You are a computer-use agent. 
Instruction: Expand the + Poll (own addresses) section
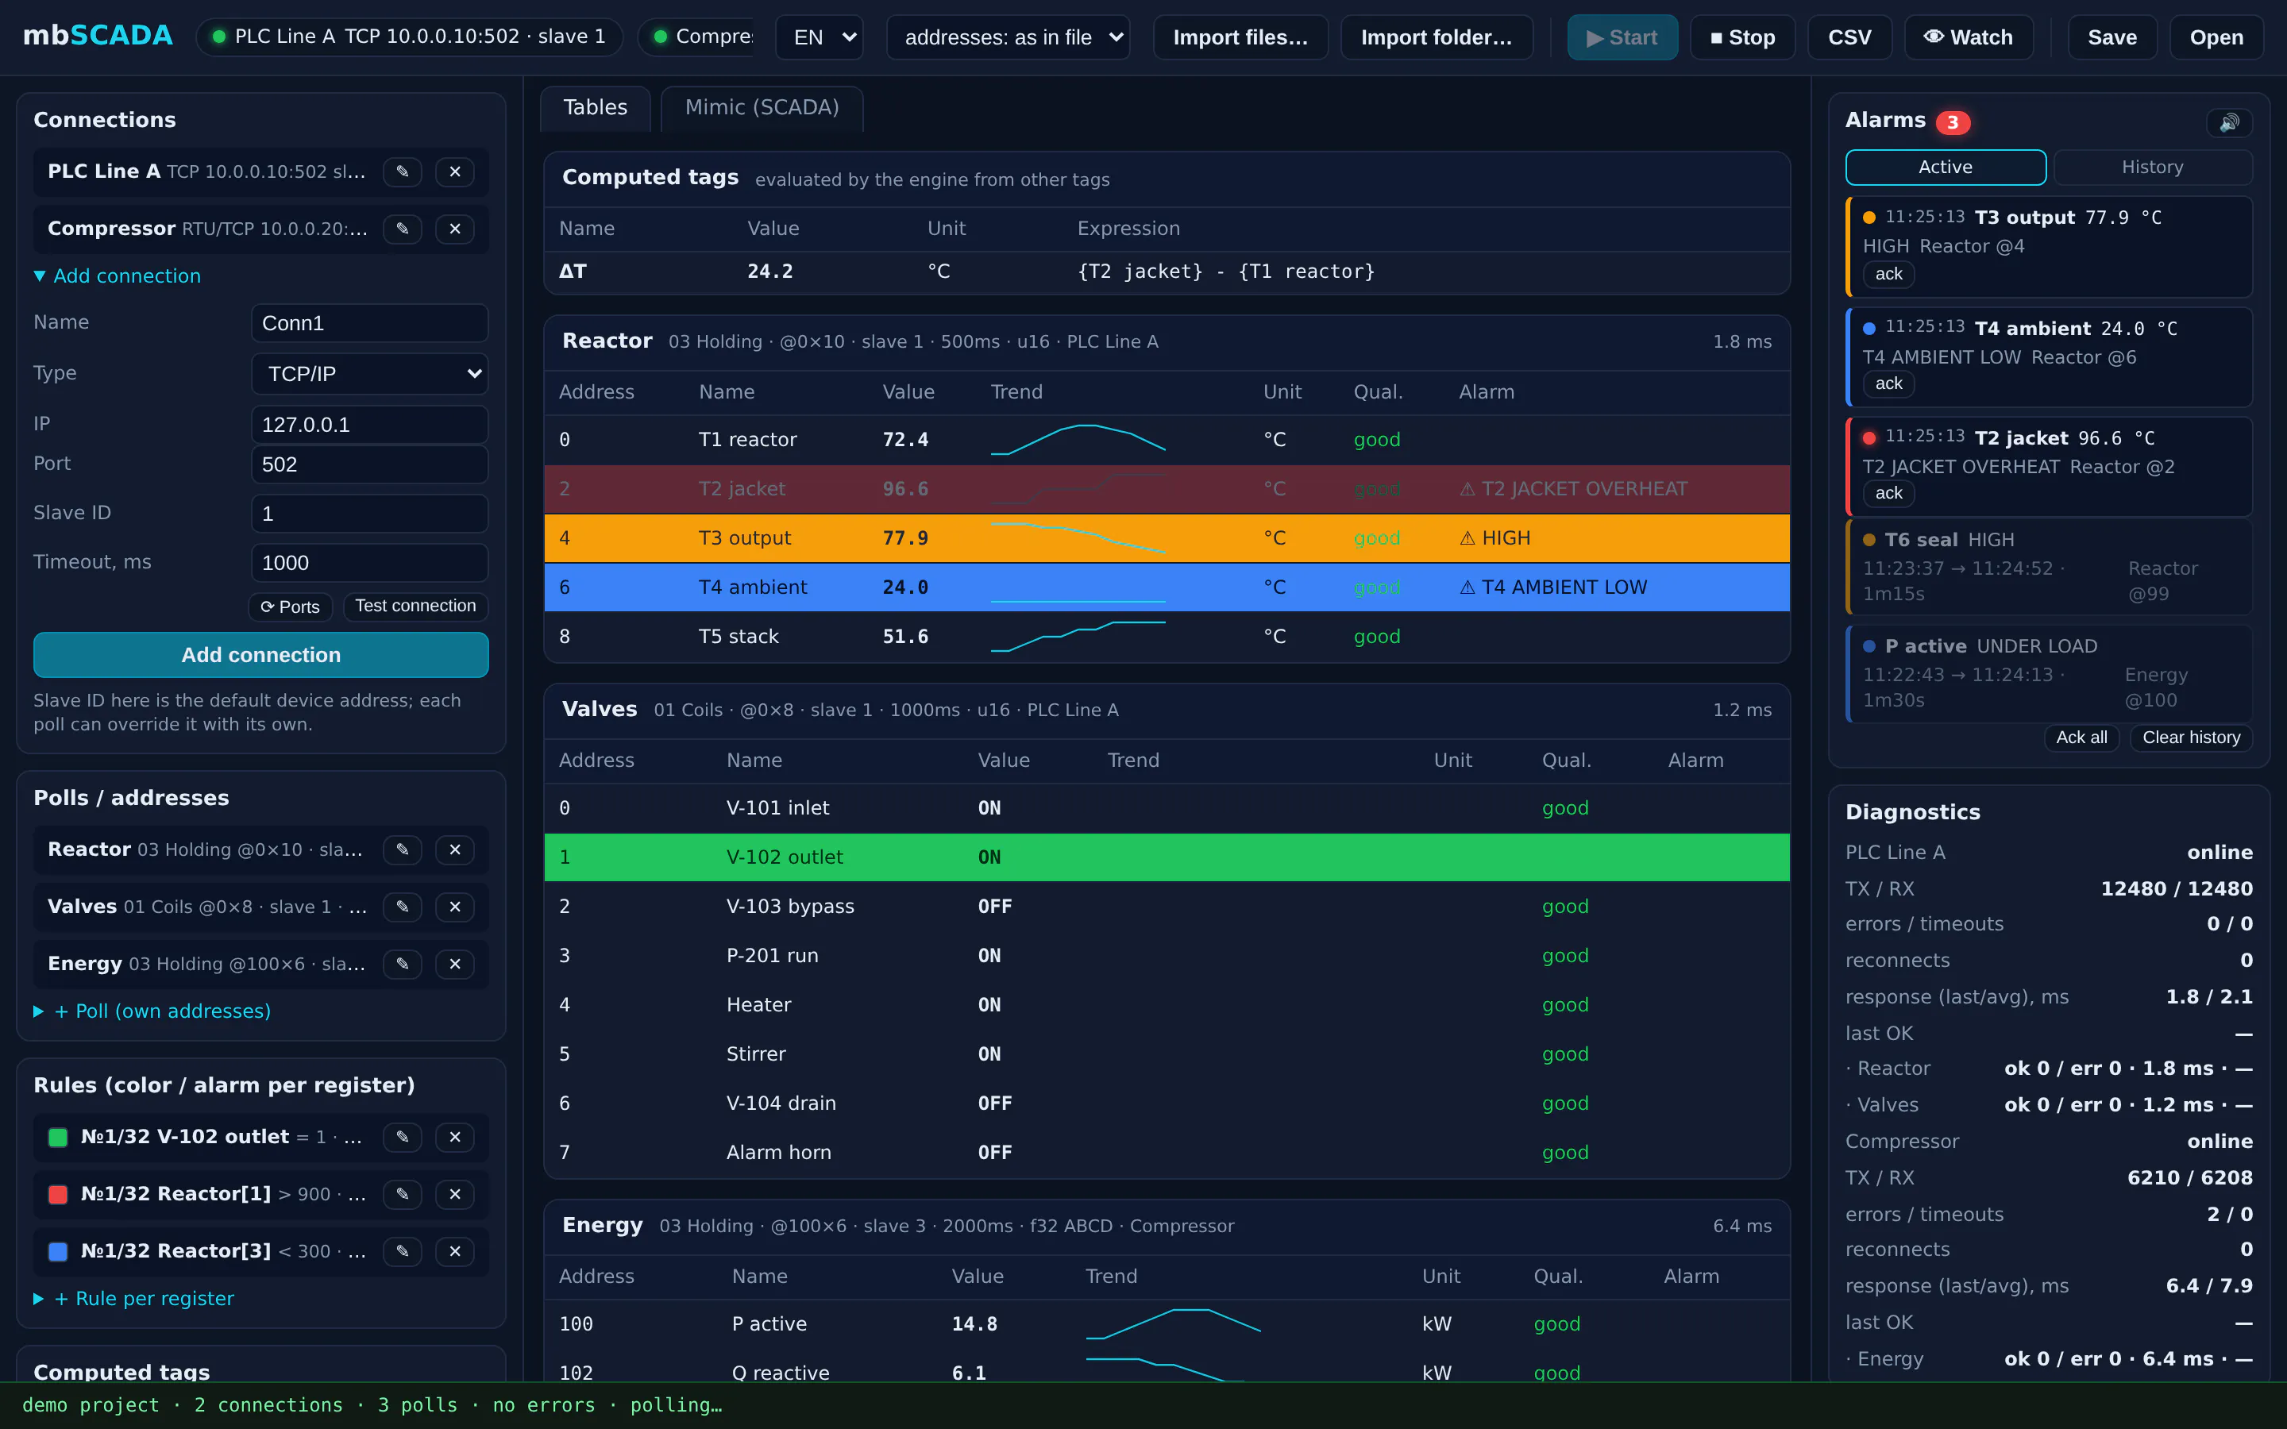point(152,1011)
